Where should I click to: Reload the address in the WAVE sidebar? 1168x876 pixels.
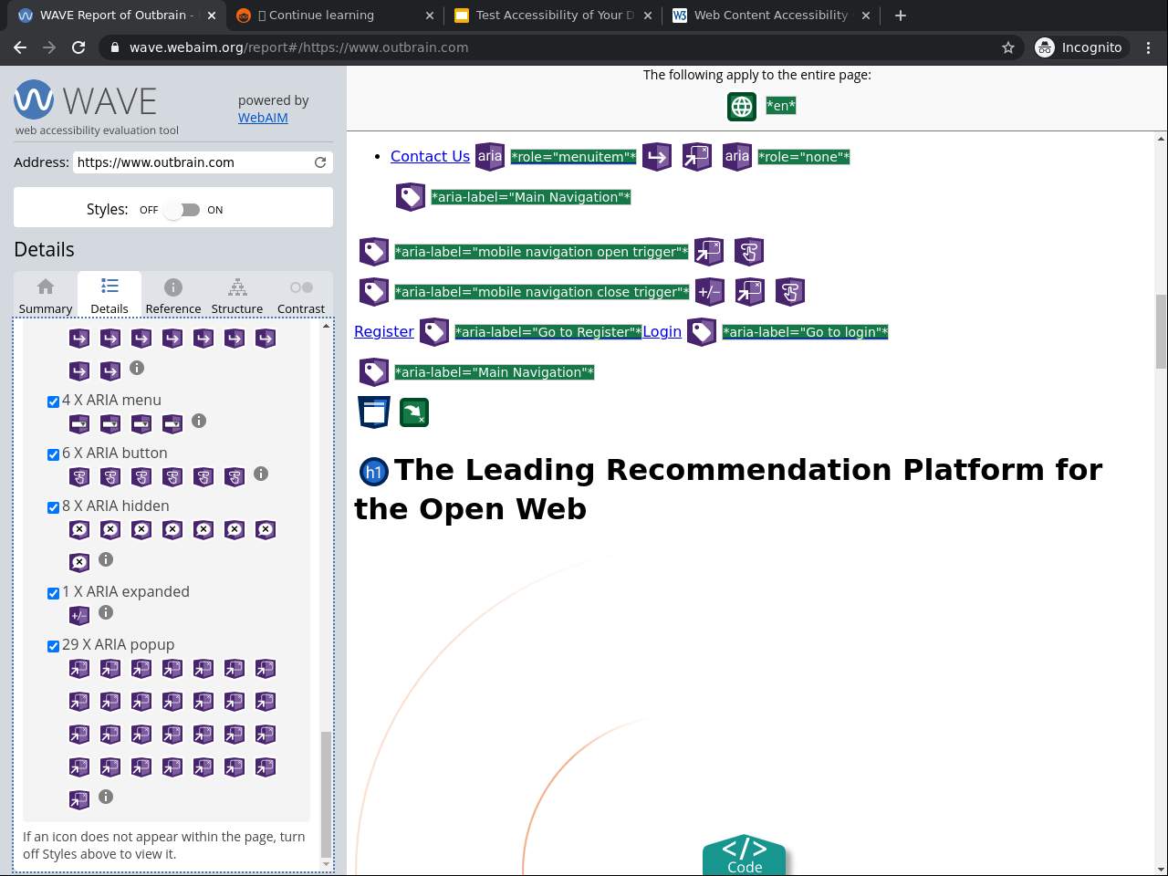pyautogui.click(x=320, y=162)
